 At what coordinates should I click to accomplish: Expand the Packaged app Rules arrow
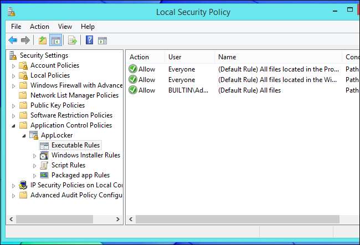tap(34, 176)
